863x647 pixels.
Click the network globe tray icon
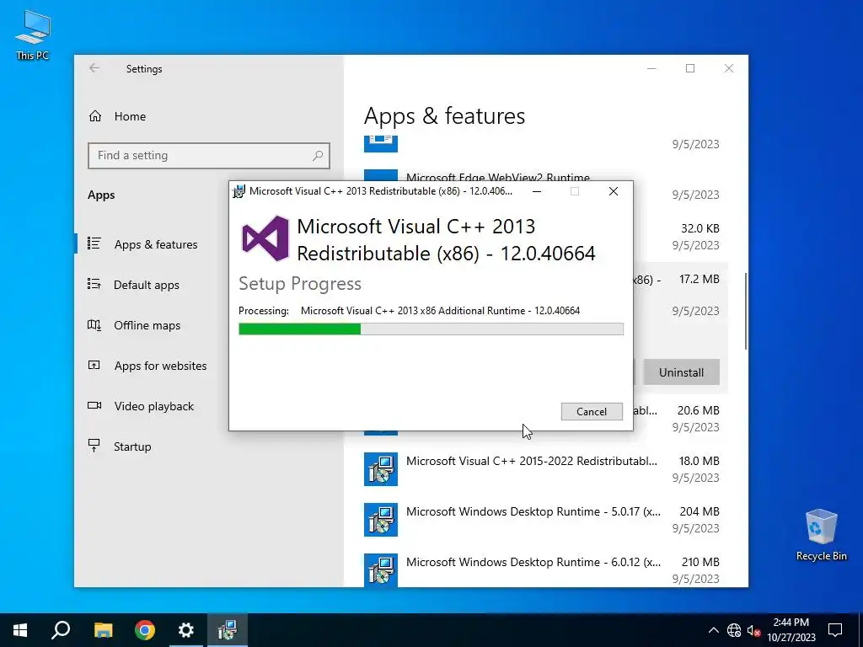pos(734,630)
